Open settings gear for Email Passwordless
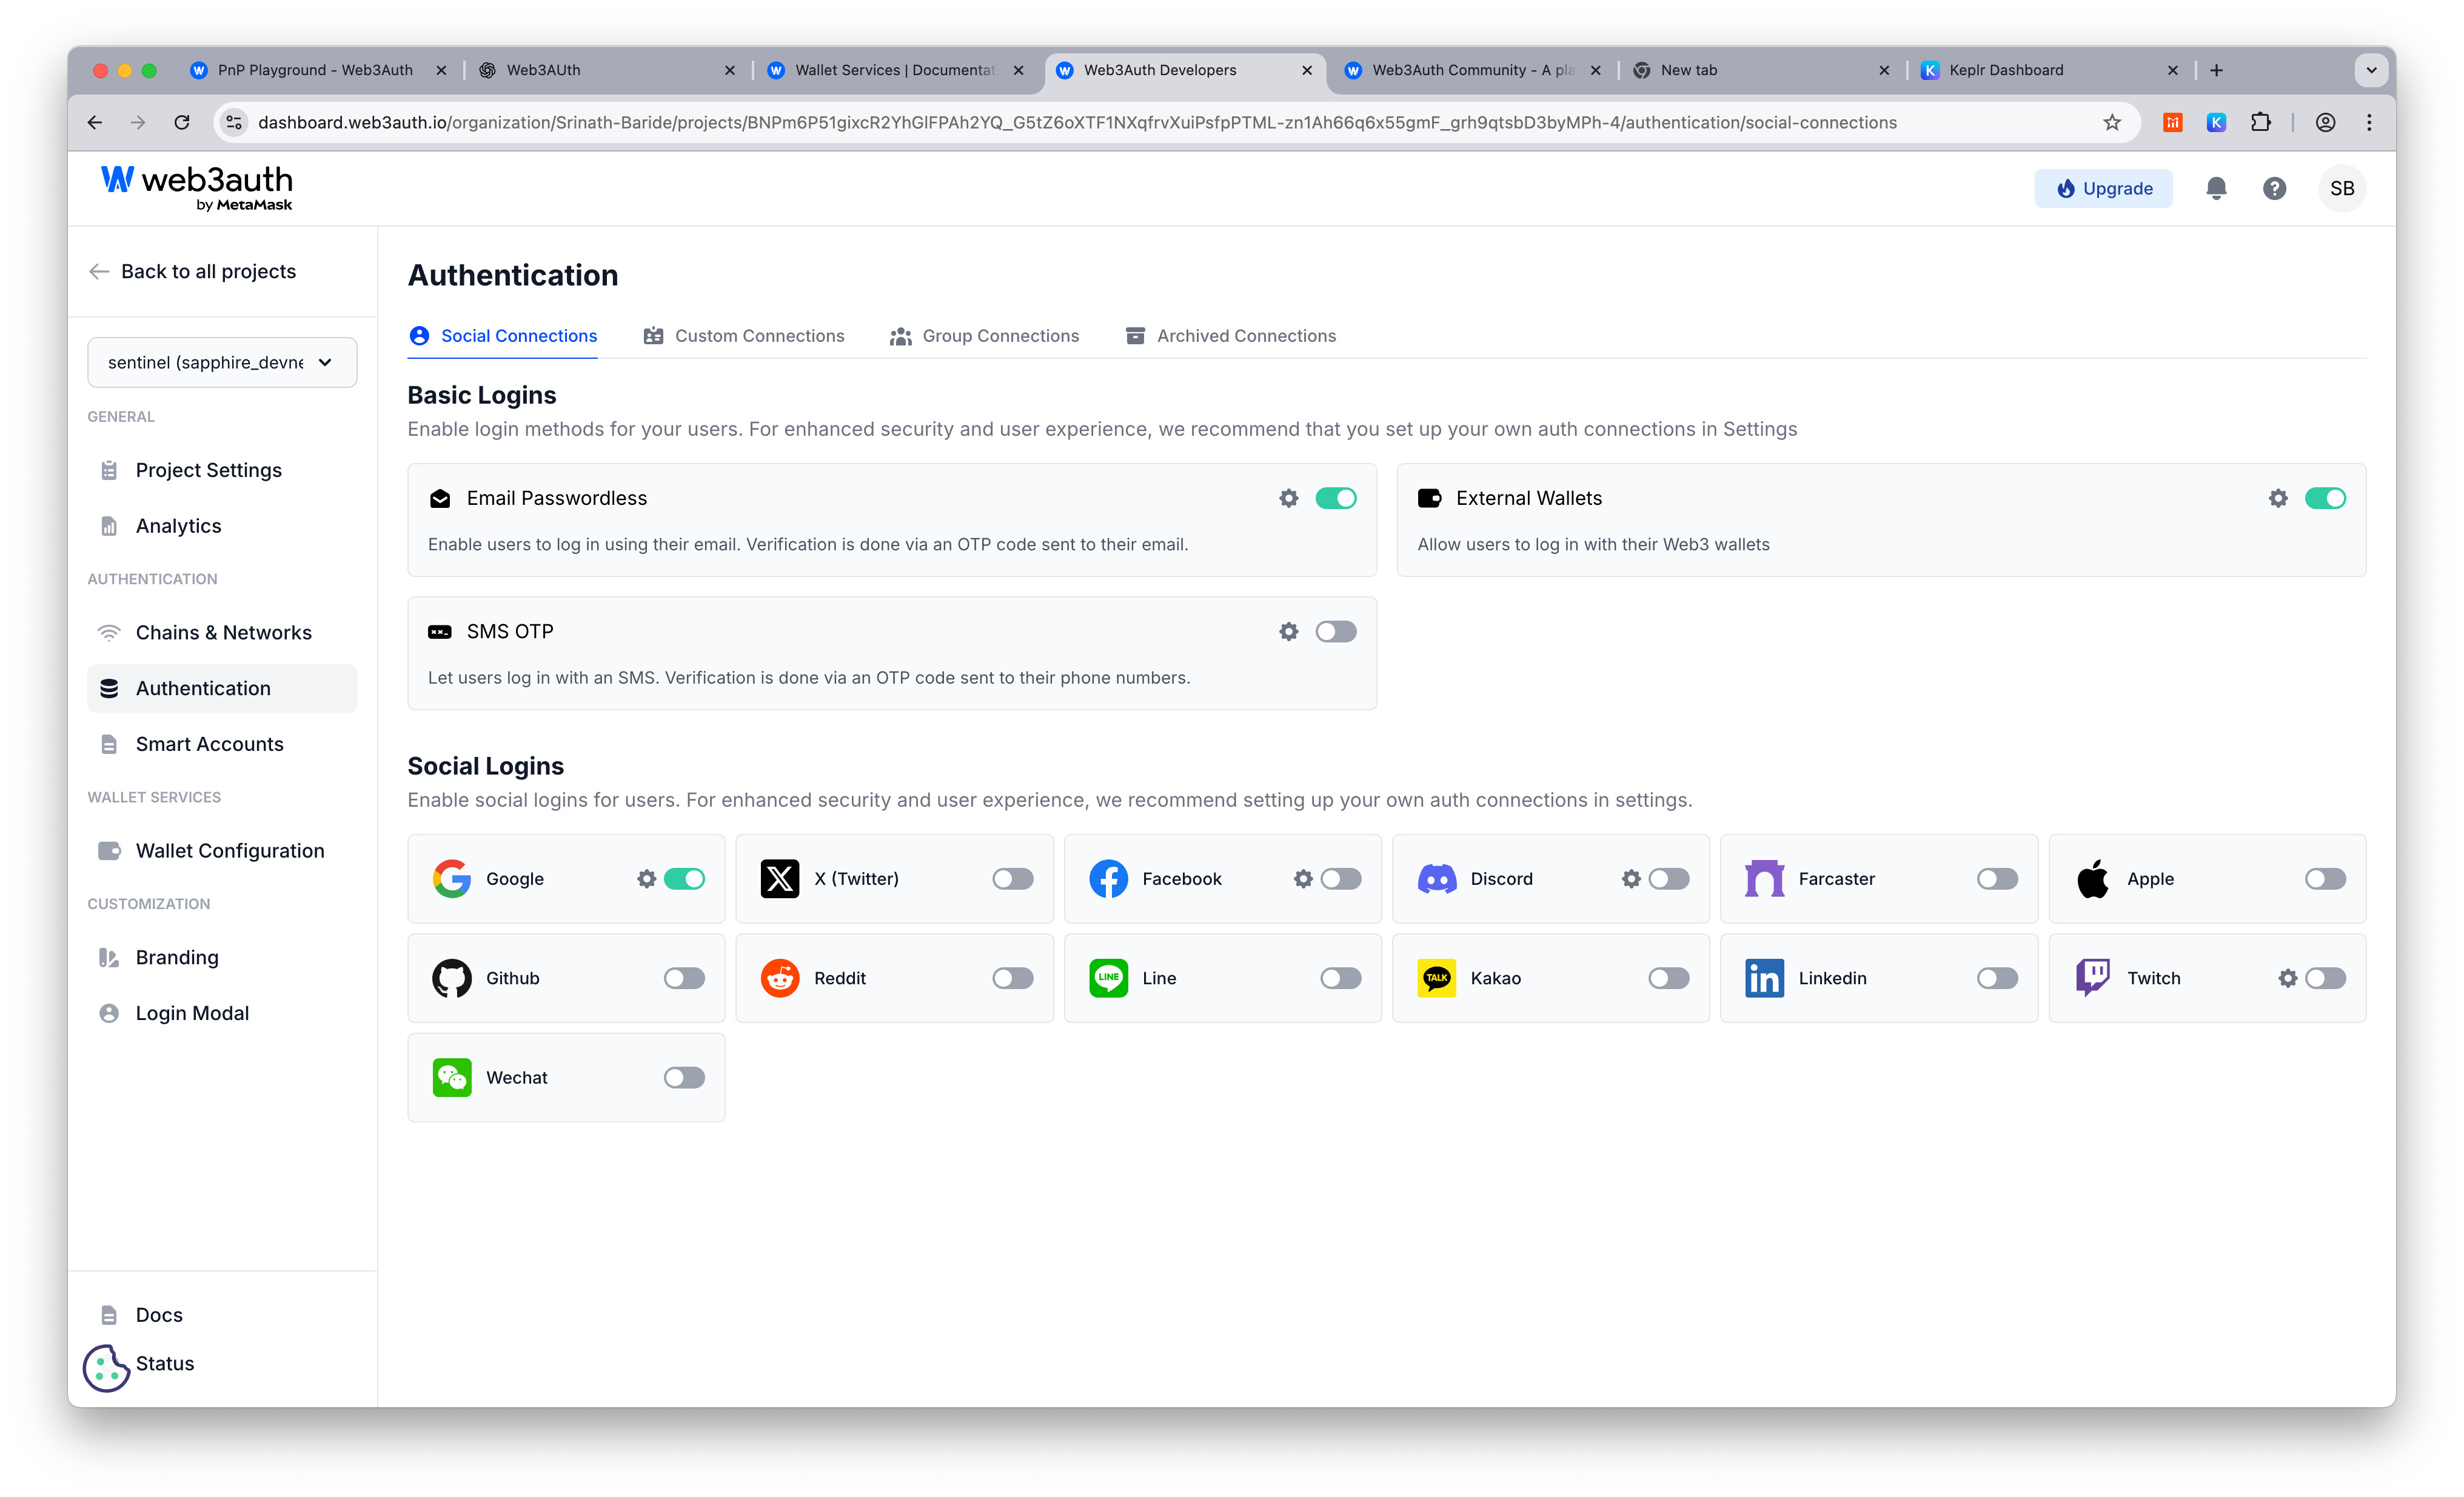 (1289, 498)
